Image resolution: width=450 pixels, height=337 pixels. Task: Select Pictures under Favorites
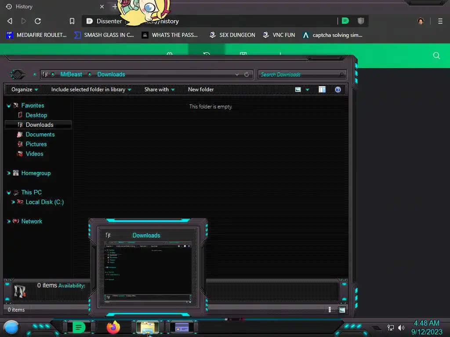click(36, 144)
